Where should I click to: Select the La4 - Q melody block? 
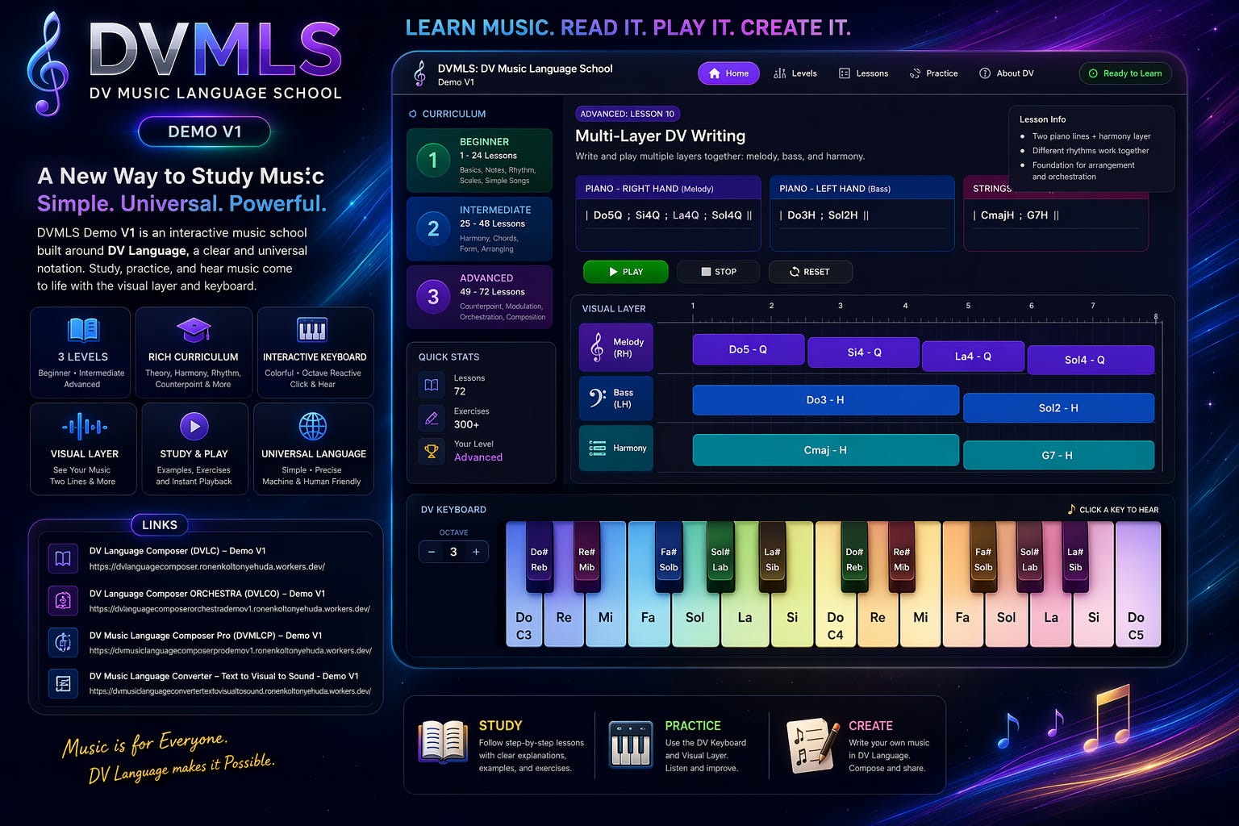coord(973,356)
